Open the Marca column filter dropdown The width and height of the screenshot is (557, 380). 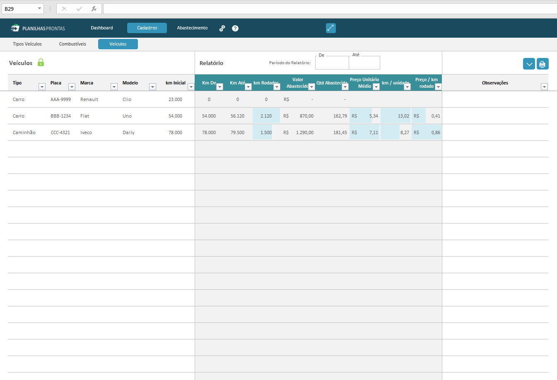(114, 87)
